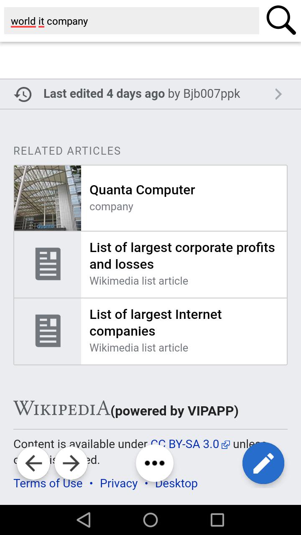Tap the Android home circle button

(x=150, y=520)
